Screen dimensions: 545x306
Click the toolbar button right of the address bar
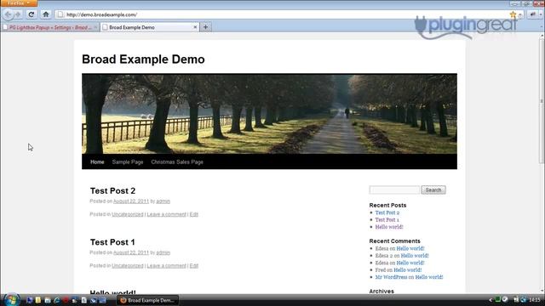[533, 14]
